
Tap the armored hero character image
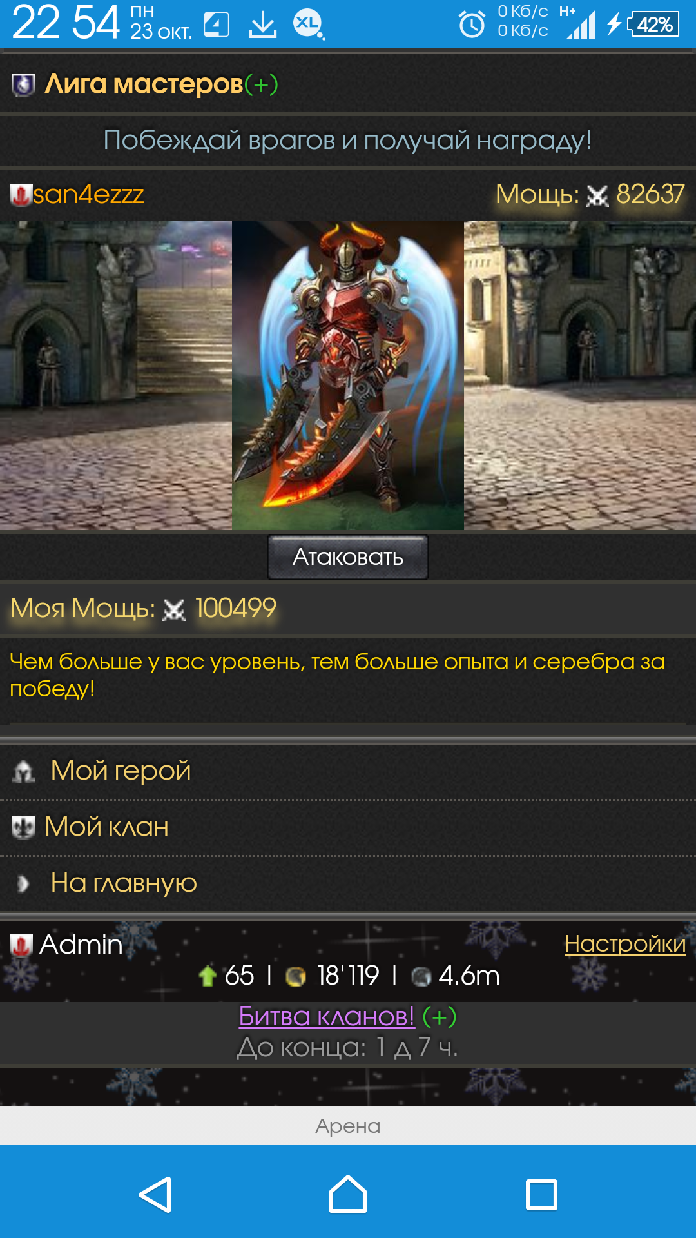point(348,375)
